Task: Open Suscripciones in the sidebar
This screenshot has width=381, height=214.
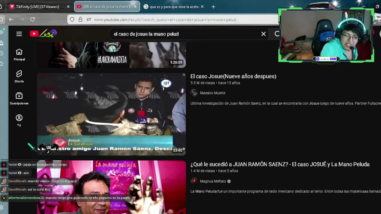Action: [x=19, y=99]
